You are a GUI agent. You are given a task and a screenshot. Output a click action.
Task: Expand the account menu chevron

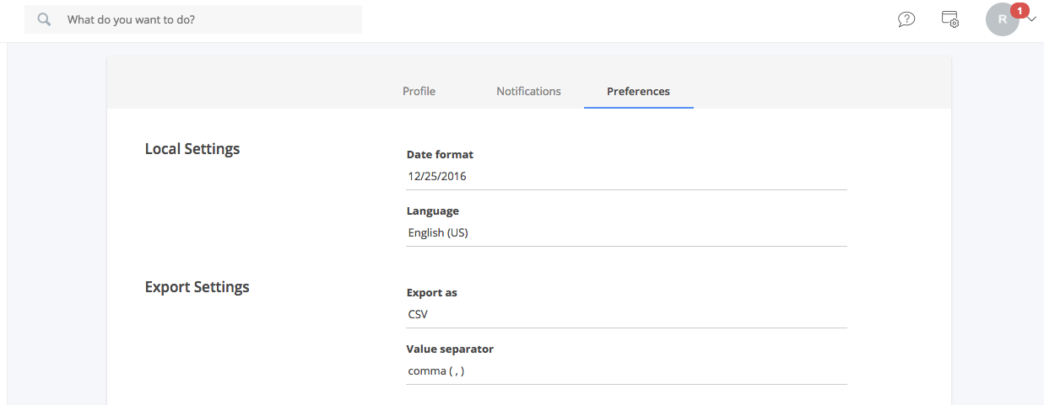coord(1031,19)
